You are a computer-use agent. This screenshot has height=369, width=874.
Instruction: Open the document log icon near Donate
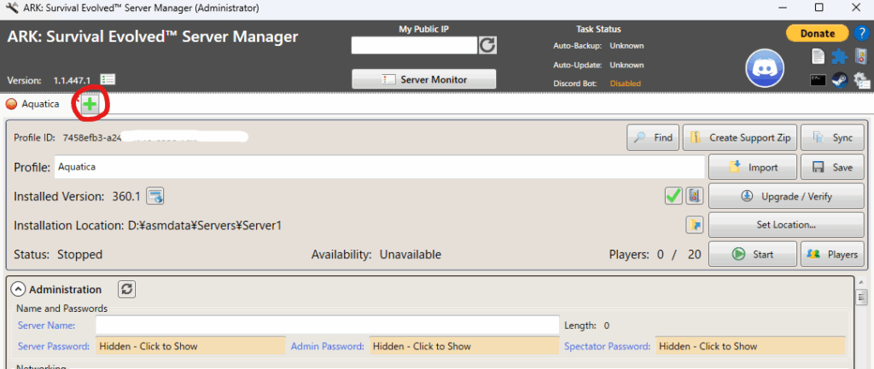(x=818, y=56)
